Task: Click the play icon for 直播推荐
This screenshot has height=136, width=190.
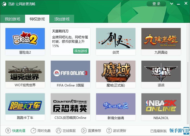Action: [x=84, y=131]
